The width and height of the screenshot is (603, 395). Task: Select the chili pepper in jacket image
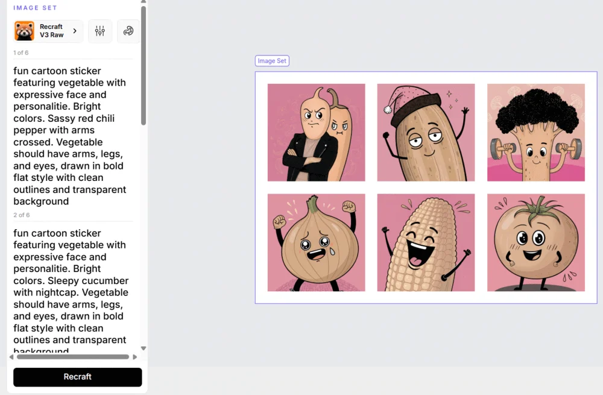tap(316, 132)
